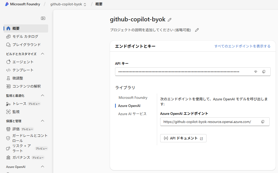
Task: Select the Azure AI サービス library tab
Action: tap(132, 114)
